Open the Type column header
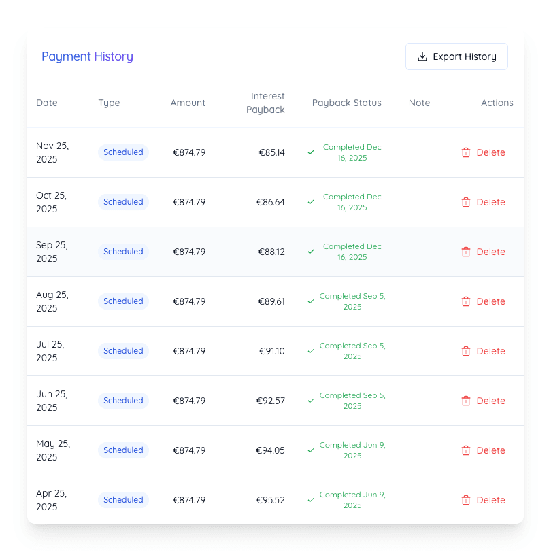 pos(109,103)
